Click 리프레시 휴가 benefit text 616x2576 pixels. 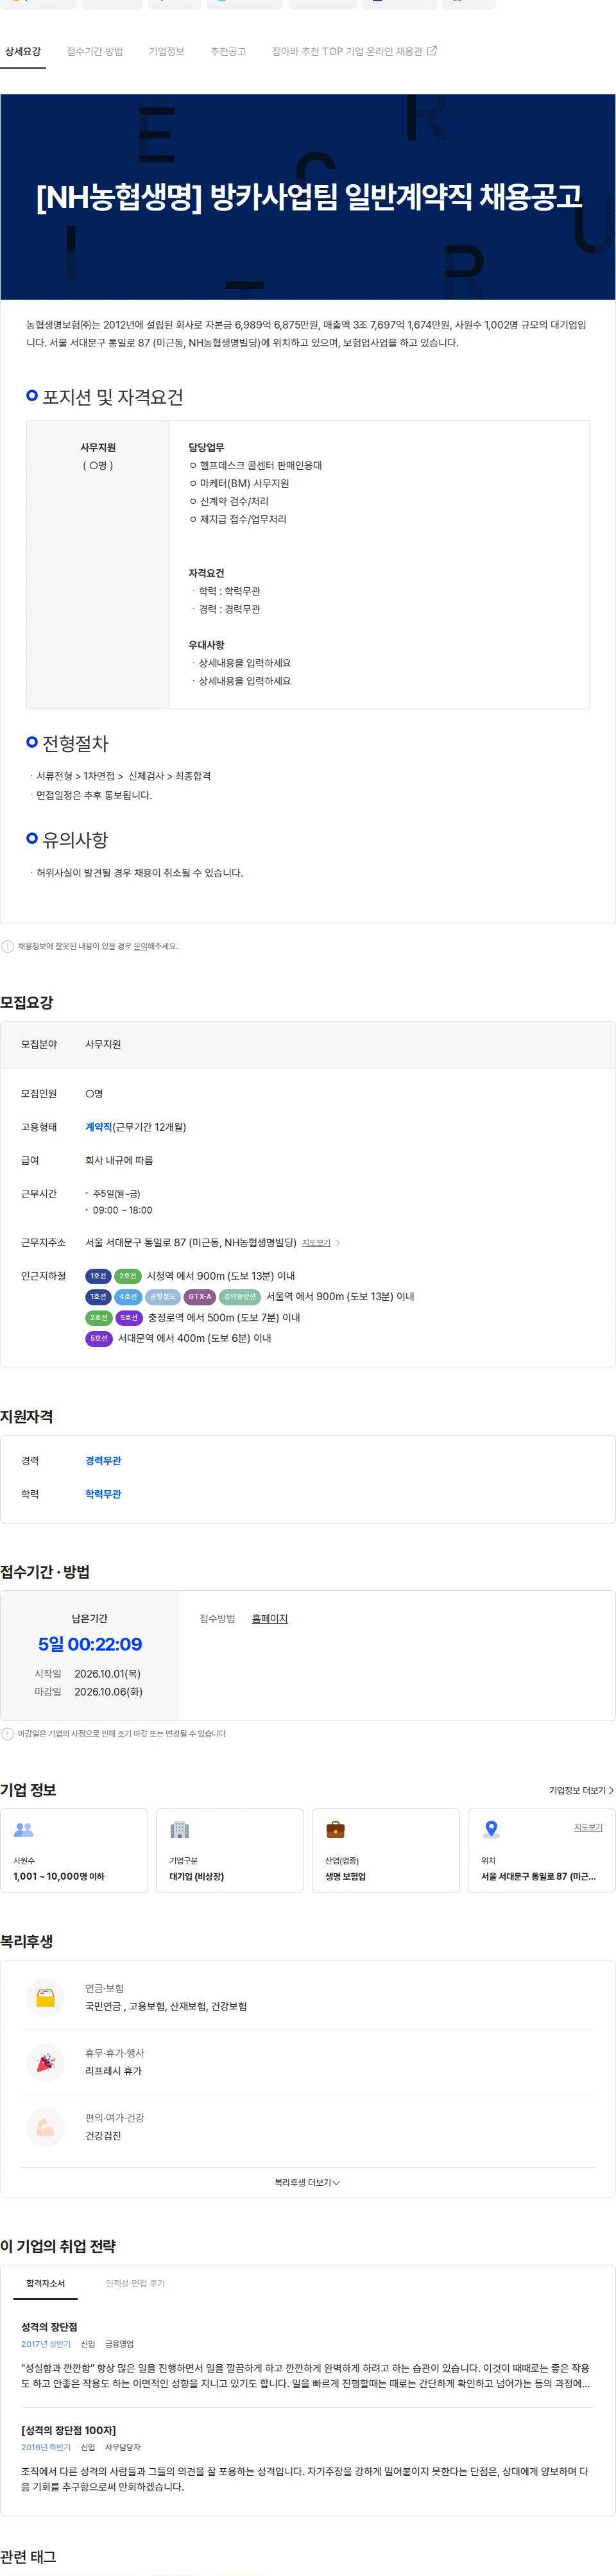pos(113,2072)
